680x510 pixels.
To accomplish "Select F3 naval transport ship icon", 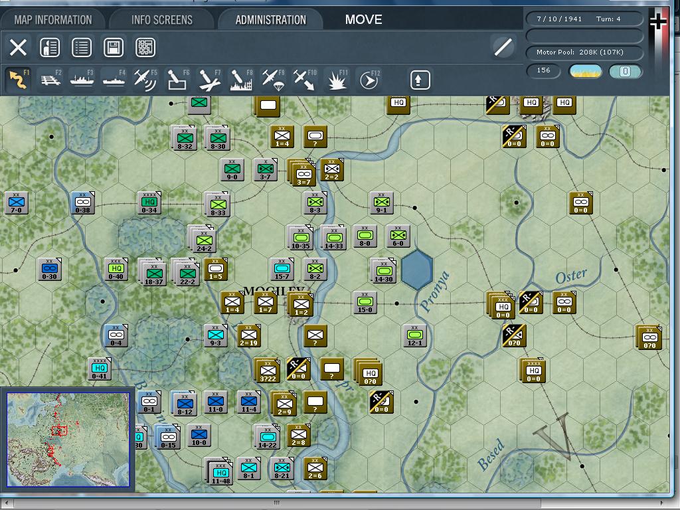I will point(82,80).
